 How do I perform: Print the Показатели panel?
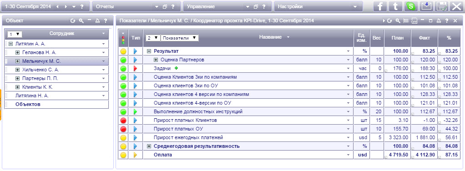439,21
